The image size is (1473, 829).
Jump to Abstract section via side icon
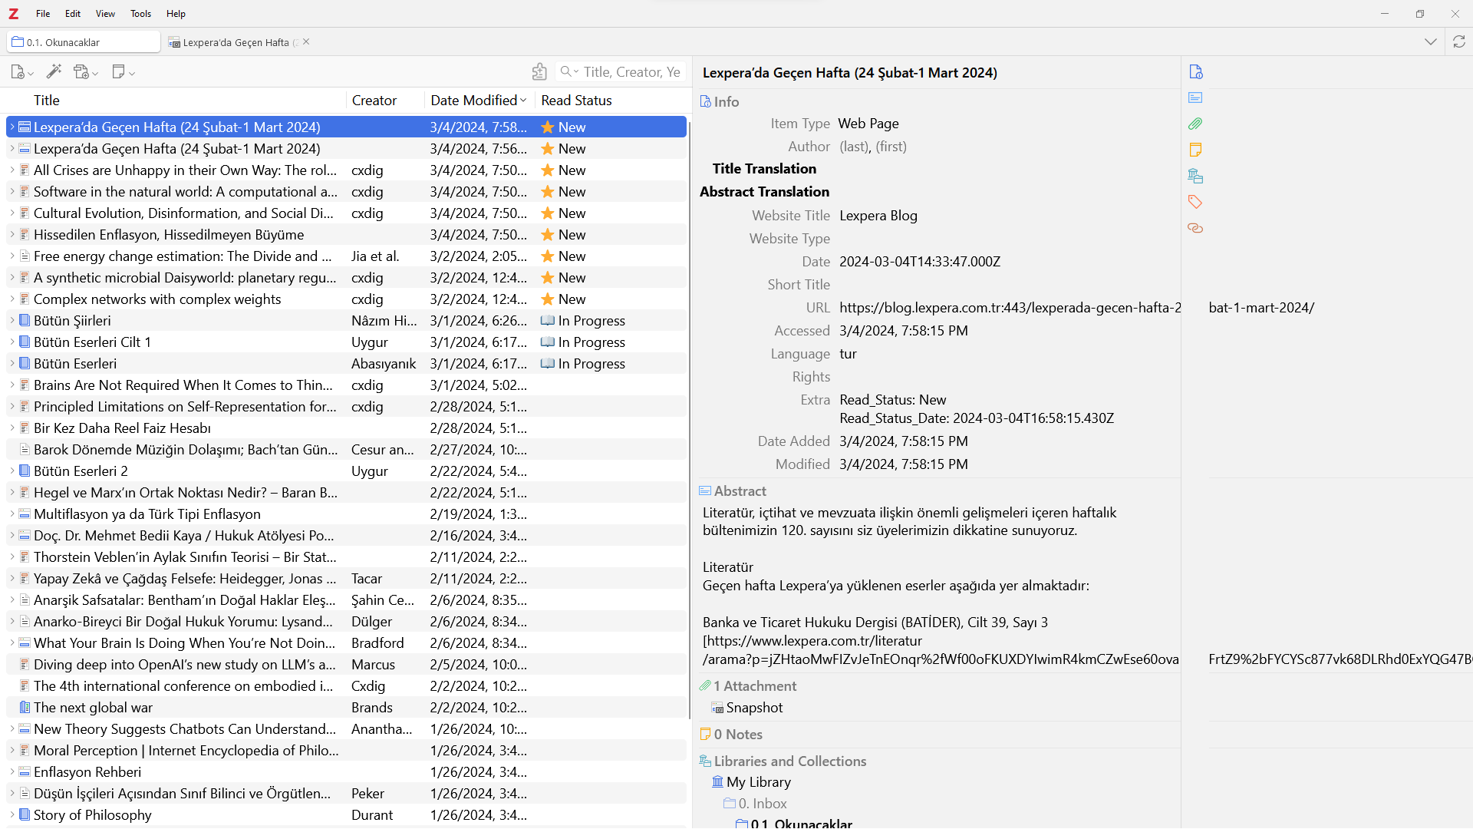[x=1195, y=97]
